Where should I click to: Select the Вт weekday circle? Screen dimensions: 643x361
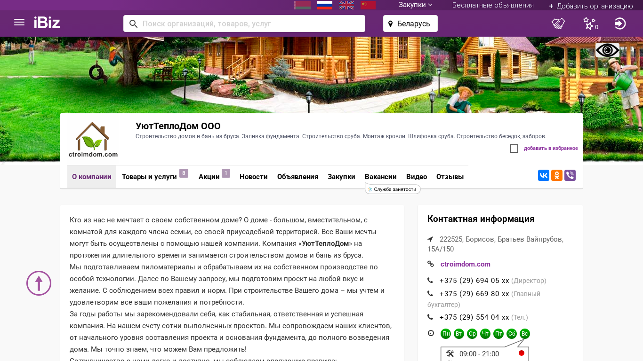click(x=459, y=334)
